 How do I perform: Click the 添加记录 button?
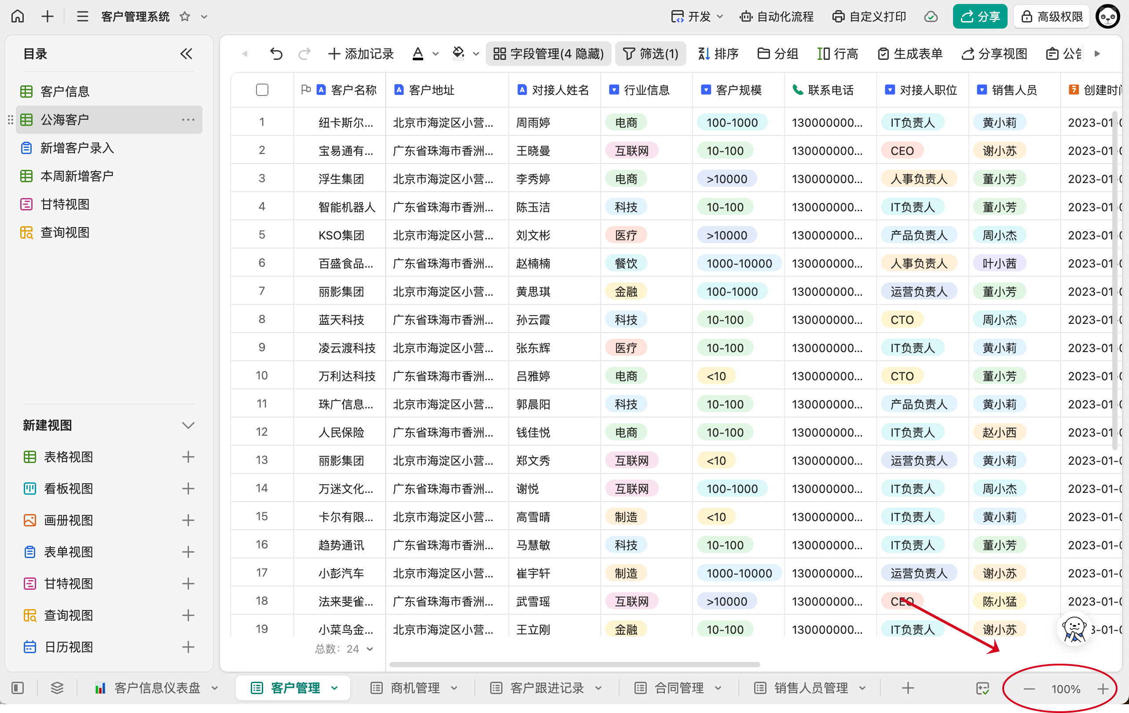click(361, 54)
